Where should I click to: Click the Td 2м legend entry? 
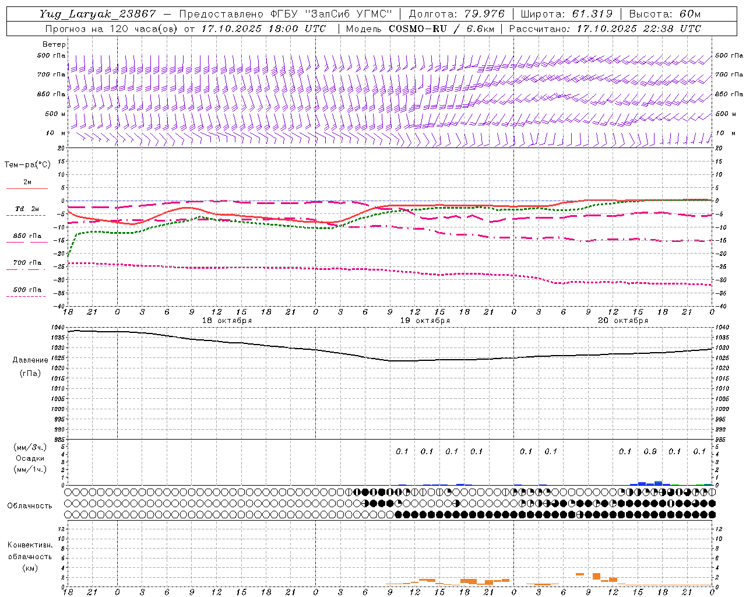click(27, 209)
